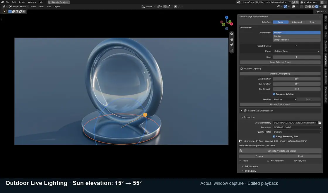The image size is (328, 193).
Task: Click Generate, Validate and Install button
Action: pos(280,151)
